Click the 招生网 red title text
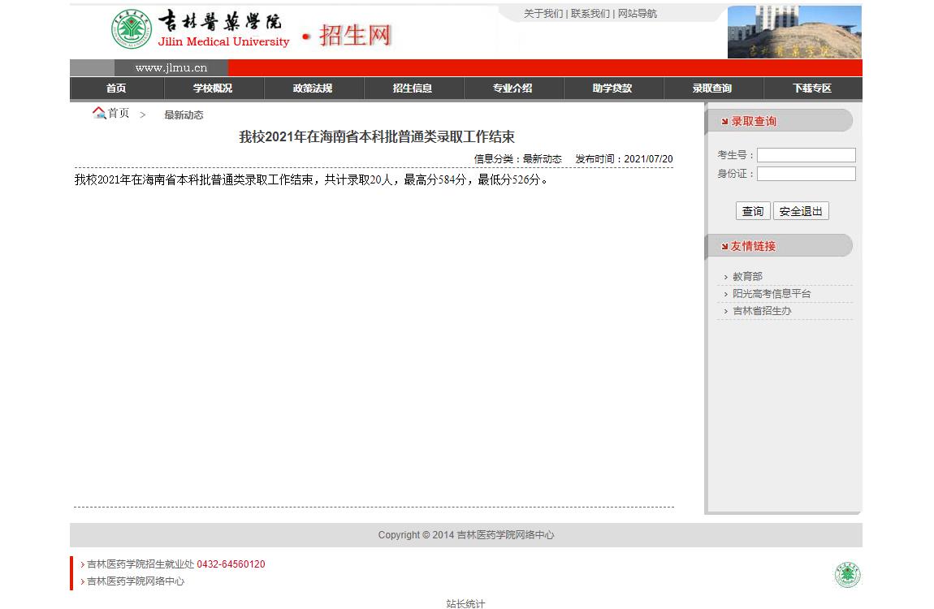The width and height of the screenshot is (934, 609). tap(355, 35)
